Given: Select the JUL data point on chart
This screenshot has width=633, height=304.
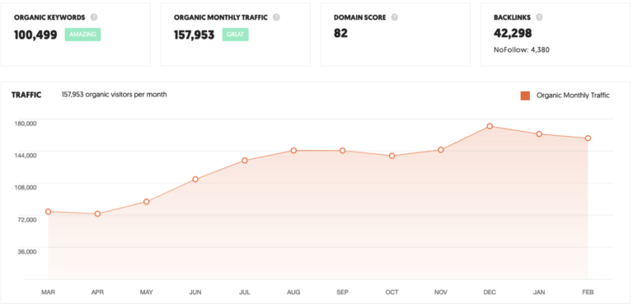Looking at the screenshot, I should tap(245, 161).
